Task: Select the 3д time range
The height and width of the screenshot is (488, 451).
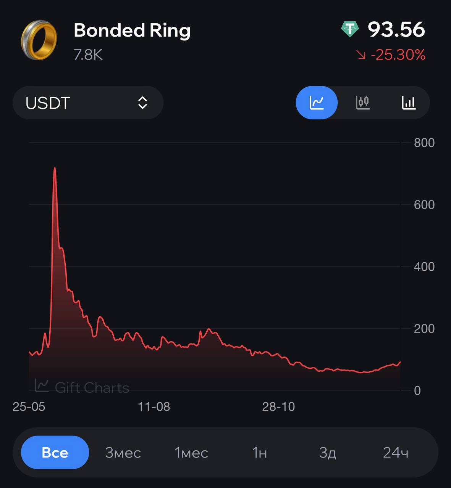Action: point(327,453)
